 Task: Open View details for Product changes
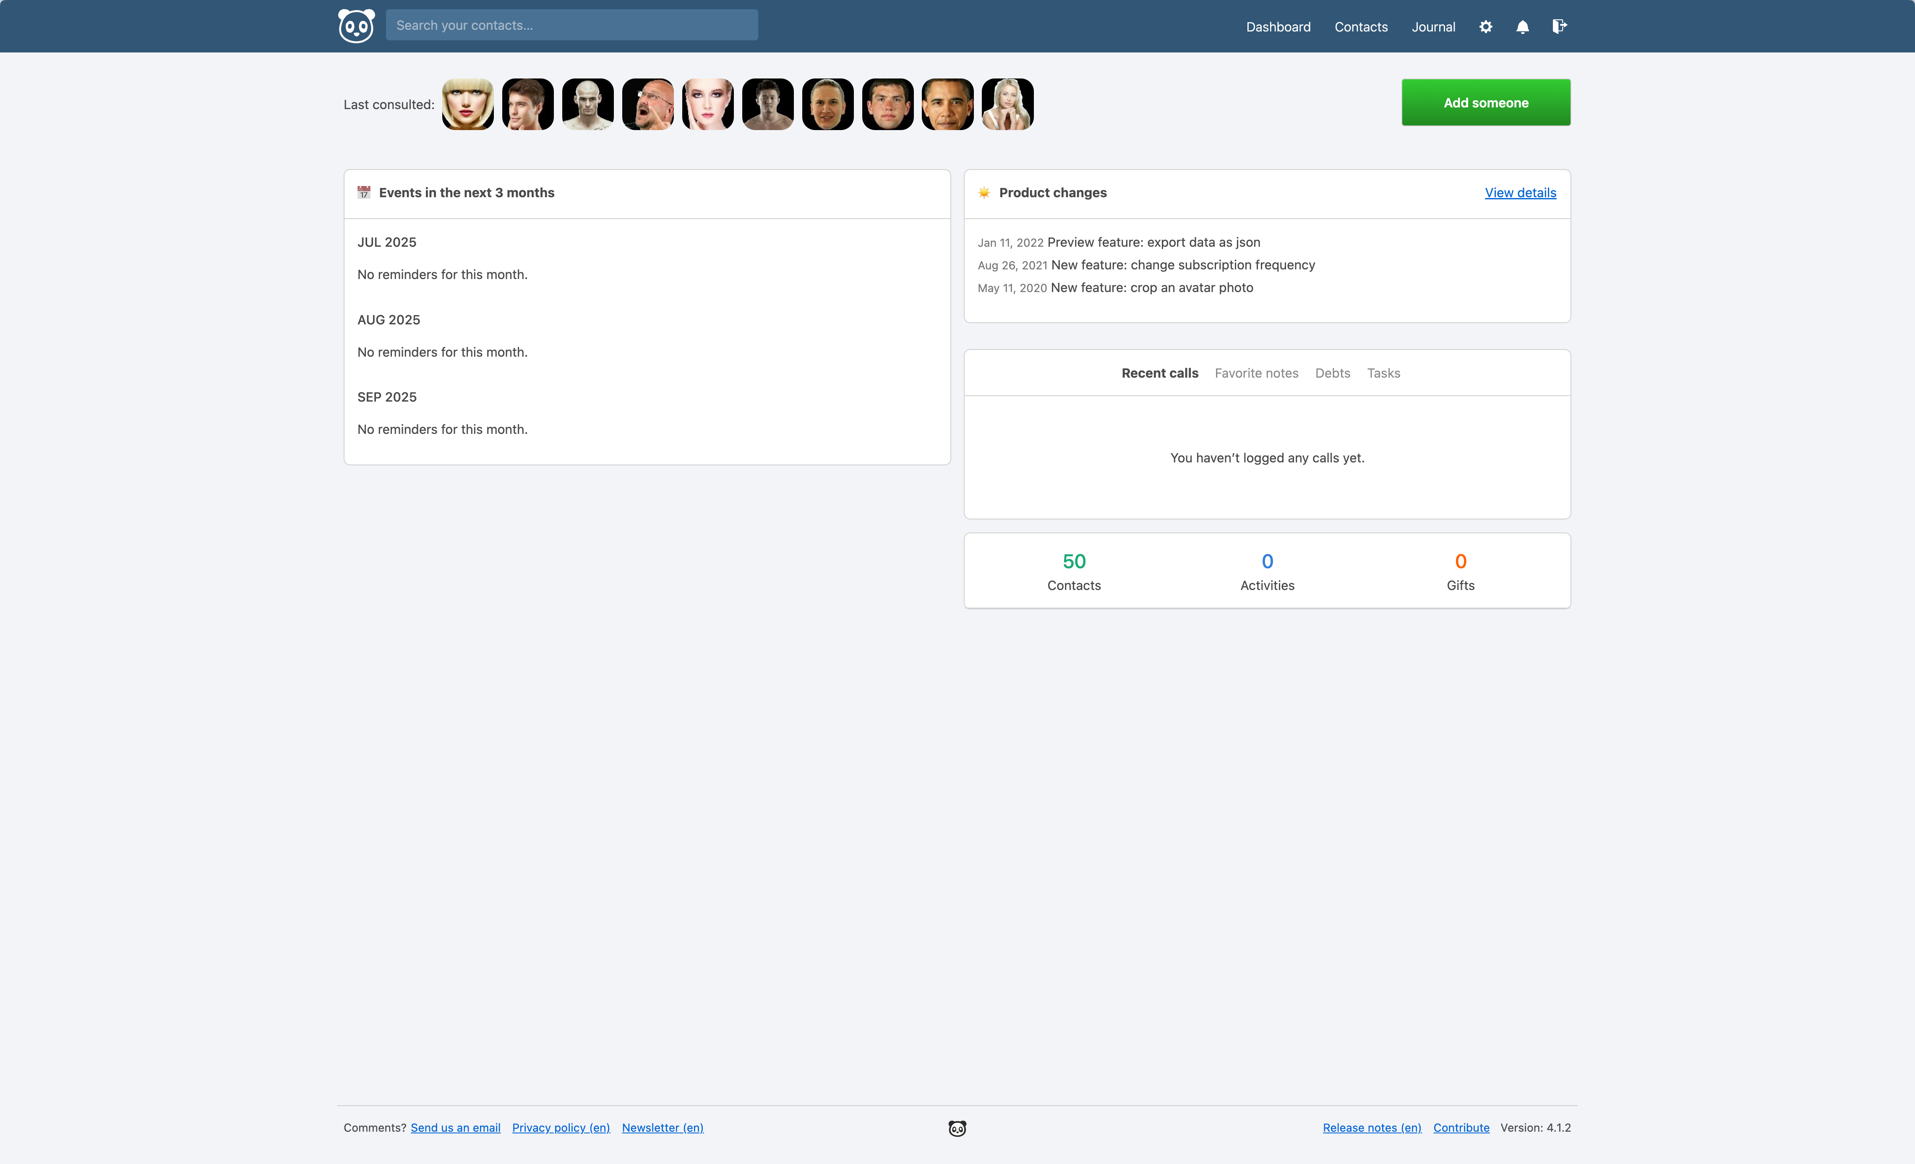(1520, 193)
